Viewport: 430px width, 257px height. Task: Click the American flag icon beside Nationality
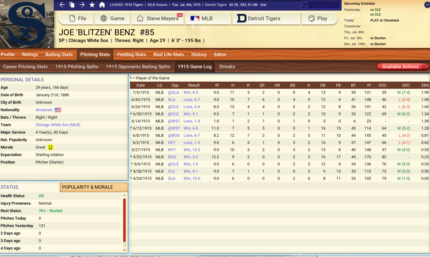58,110
